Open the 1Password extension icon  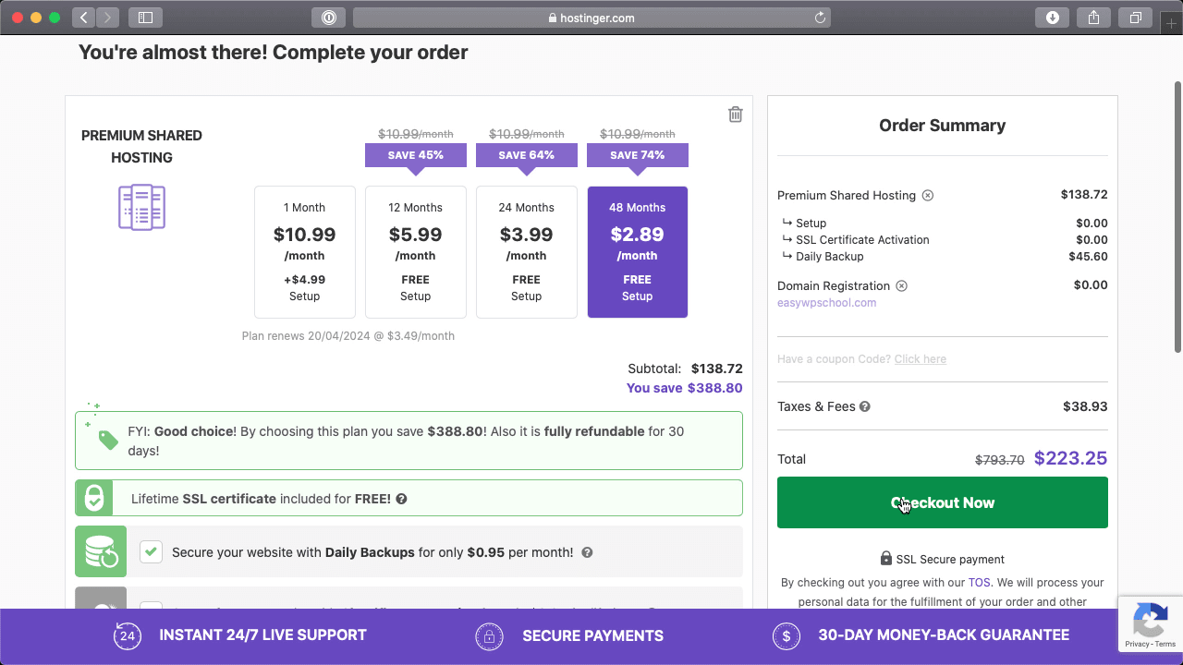pyautogui.click(x=328, y=17)
